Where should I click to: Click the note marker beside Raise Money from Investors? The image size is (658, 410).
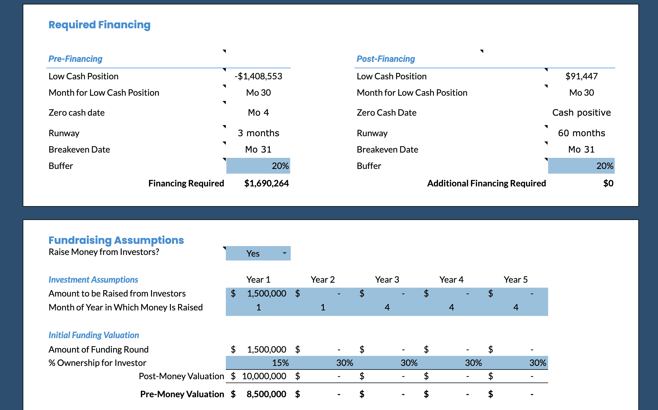(224, 248)
